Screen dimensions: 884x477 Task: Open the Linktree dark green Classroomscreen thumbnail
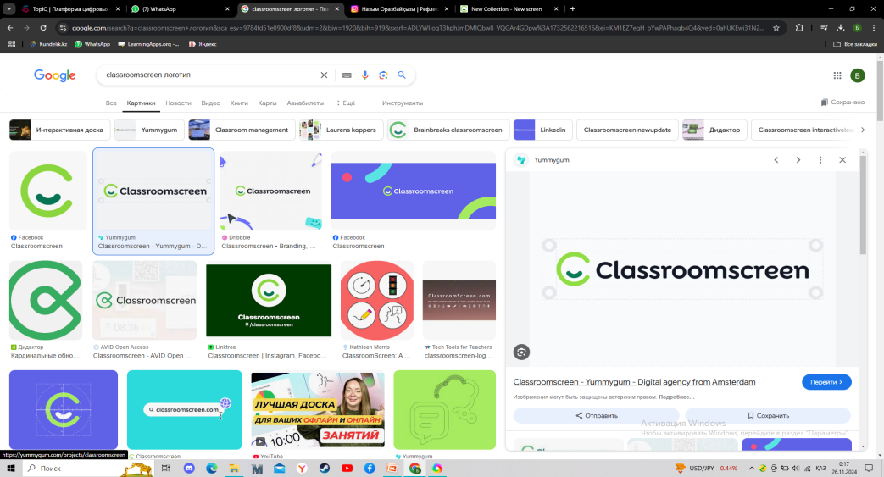point(269,301)
